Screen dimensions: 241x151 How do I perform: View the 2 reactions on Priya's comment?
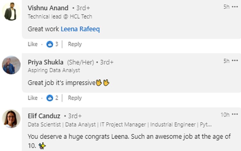click(57, 98)
